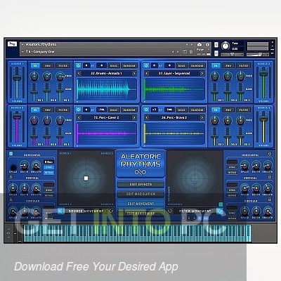Select next sample after Perc - Bravo 2
Viewport: 281px width, 281px height.
point(202,117)
